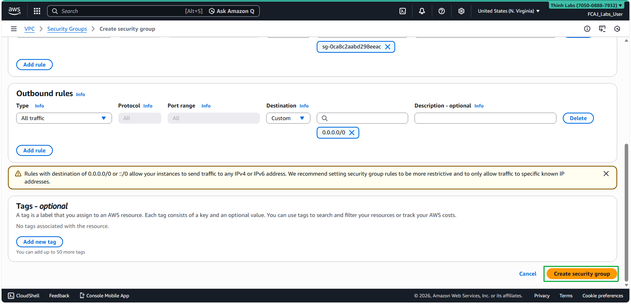Viewport: 631px width, 304px height.
Task: Click Add rule under Outbound rules
Action: pos(34,150)
